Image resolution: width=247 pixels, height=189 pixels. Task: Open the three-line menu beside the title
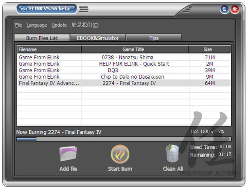(84, 9)
